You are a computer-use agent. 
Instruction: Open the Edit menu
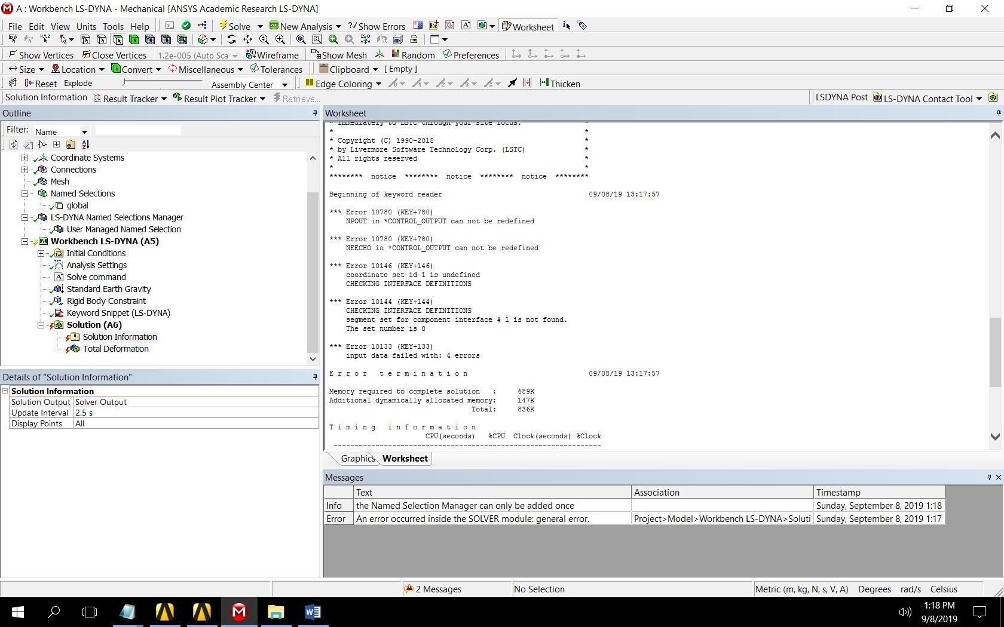click(36, 26)
